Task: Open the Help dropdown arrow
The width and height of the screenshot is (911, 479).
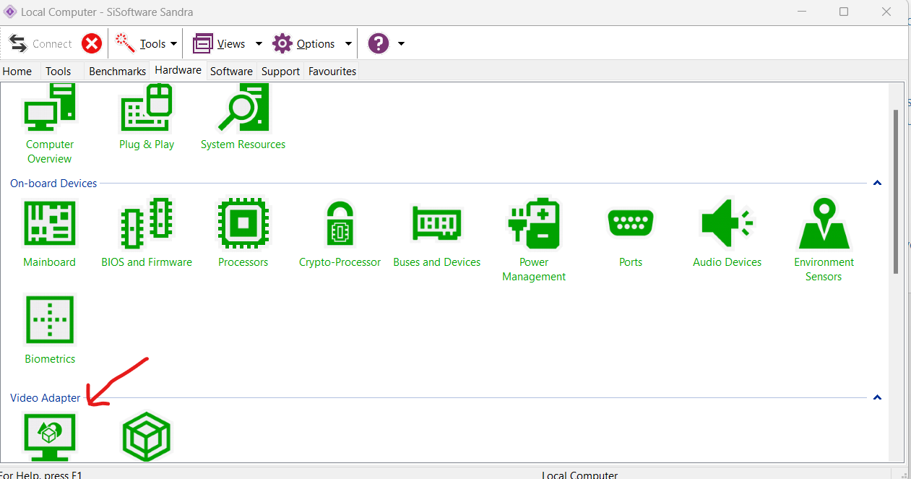Action: coord(401,44)
